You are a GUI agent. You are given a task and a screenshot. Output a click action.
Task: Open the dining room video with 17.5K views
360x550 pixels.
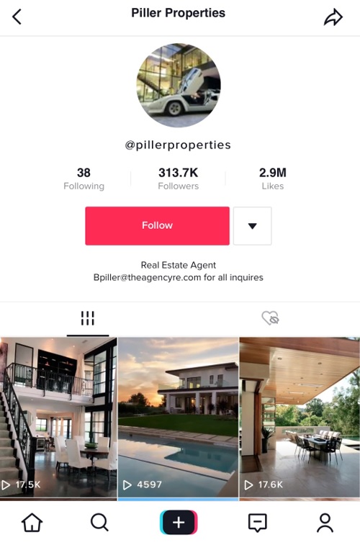pos(58,418)
